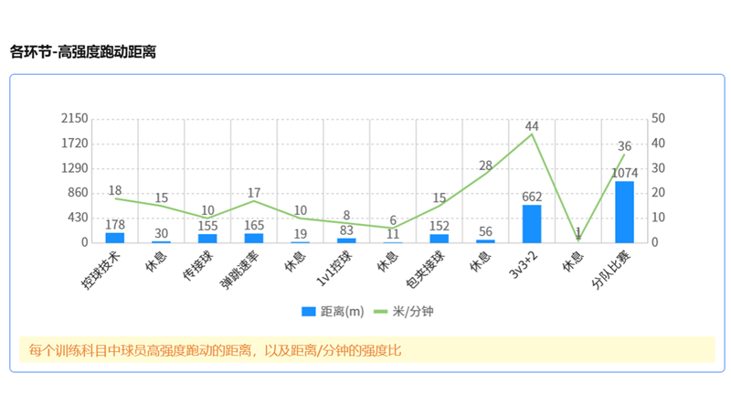Select the 662 bar for 3v3+2
The width and height of the screenshot is (731, 416).
click(x=532, y=224)
